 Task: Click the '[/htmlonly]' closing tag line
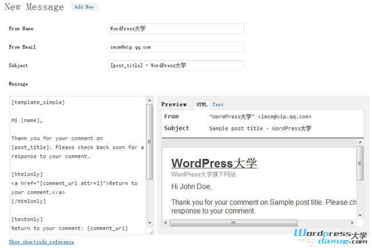29,201
